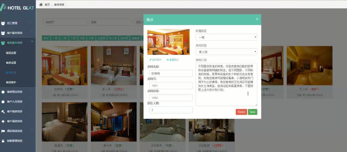Click the HOTEL GLXT logo
Screen dimensions: 347x152
(17, 7)
